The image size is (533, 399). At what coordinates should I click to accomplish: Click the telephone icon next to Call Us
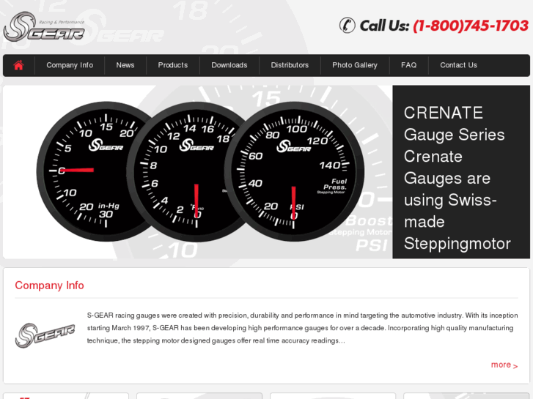coord(347,25)
